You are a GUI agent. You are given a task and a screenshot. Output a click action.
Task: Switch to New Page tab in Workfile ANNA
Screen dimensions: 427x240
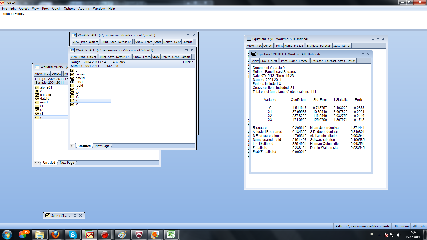pyautogui.click(x=67, y=163)
